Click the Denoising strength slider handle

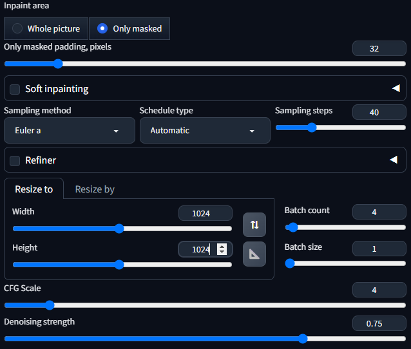click(x=303, y=339)
